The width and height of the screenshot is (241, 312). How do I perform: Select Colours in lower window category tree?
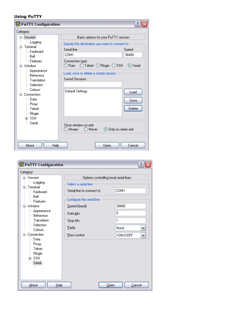click(38, 230)
